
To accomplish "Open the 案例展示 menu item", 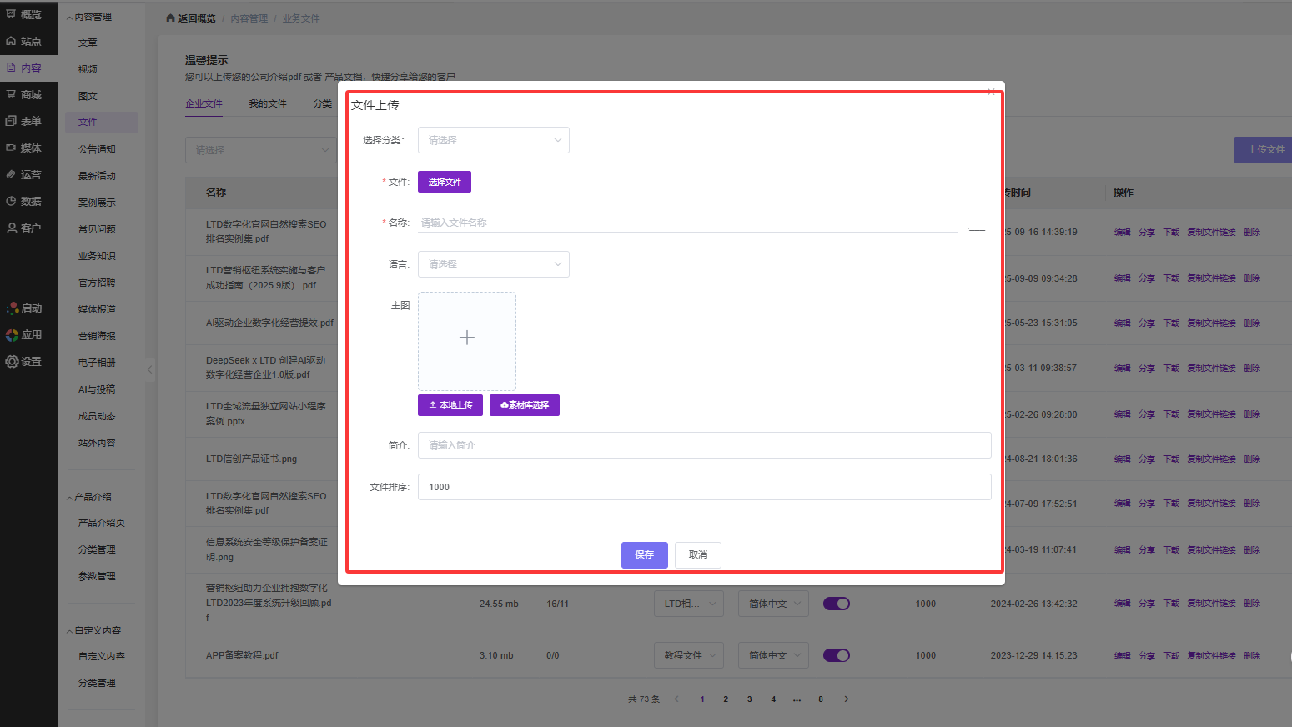I will pyautogui.click(x=97, y=203).
